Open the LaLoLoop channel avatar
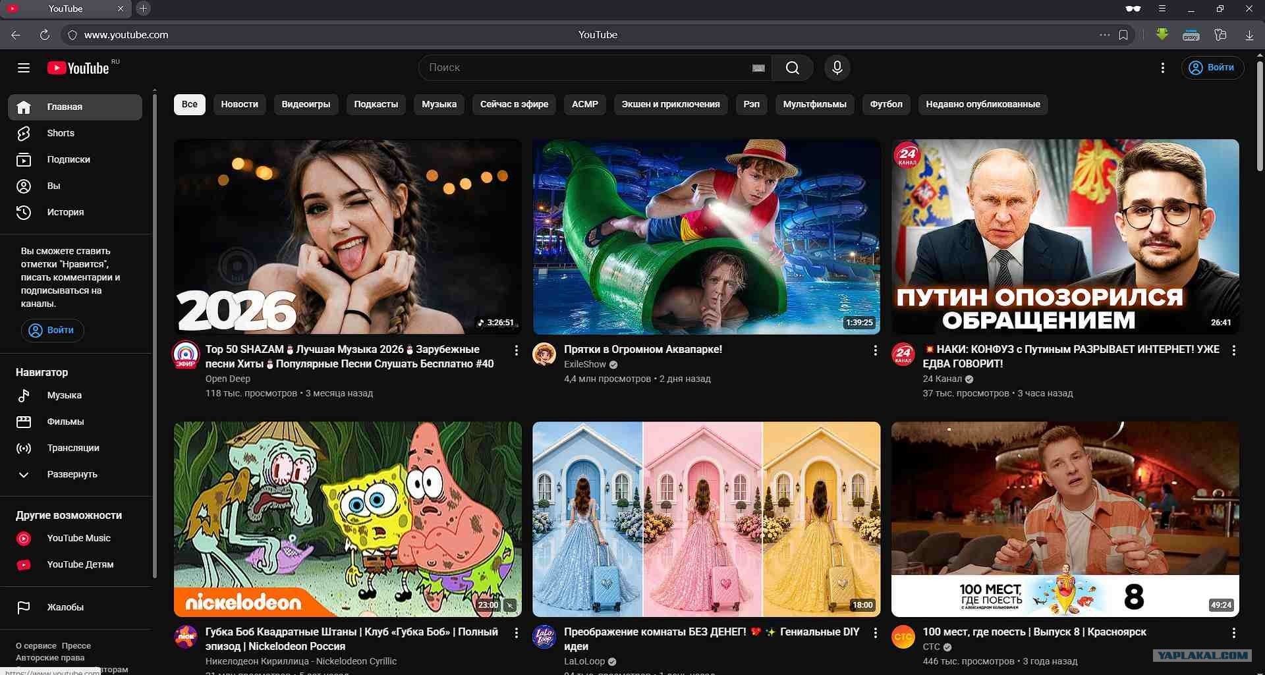This screenshot has width=1265, height=675. (x=544, y=637)
